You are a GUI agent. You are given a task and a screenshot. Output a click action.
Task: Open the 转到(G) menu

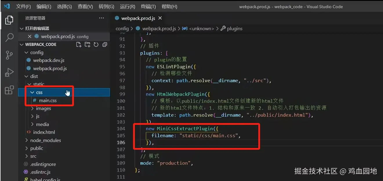click(x=106, y=6)
